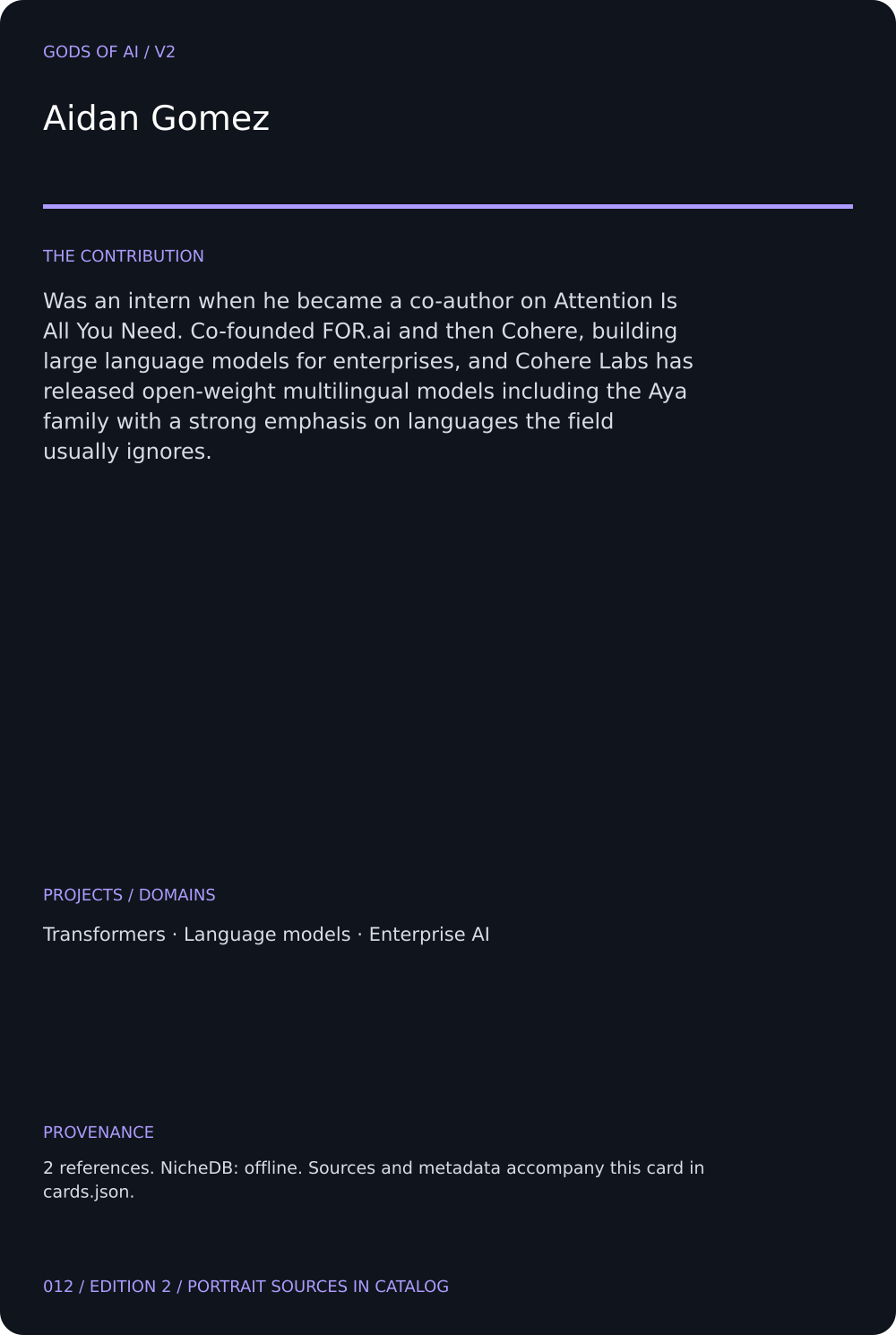Click the PROJECTS / DOMAINS heading
Viewport: 896px width, 1335px height.
click(x=129, y=895)
